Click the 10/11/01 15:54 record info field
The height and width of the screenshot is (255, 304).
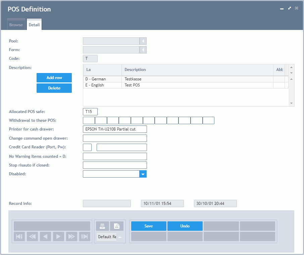(x=162, y=204)
